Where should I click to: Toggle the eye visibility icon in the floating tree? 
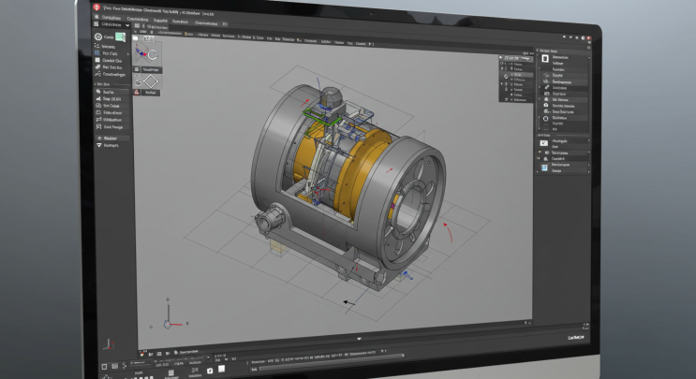[x=502, y=64]
